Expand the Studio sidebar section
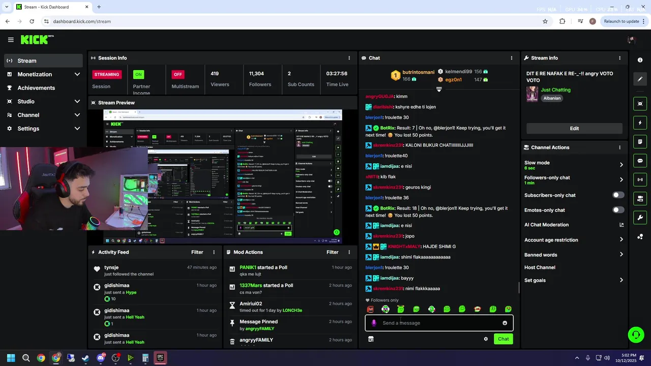Image resolution: width=651 pixels, height=366 pixels. coord(77,102)
